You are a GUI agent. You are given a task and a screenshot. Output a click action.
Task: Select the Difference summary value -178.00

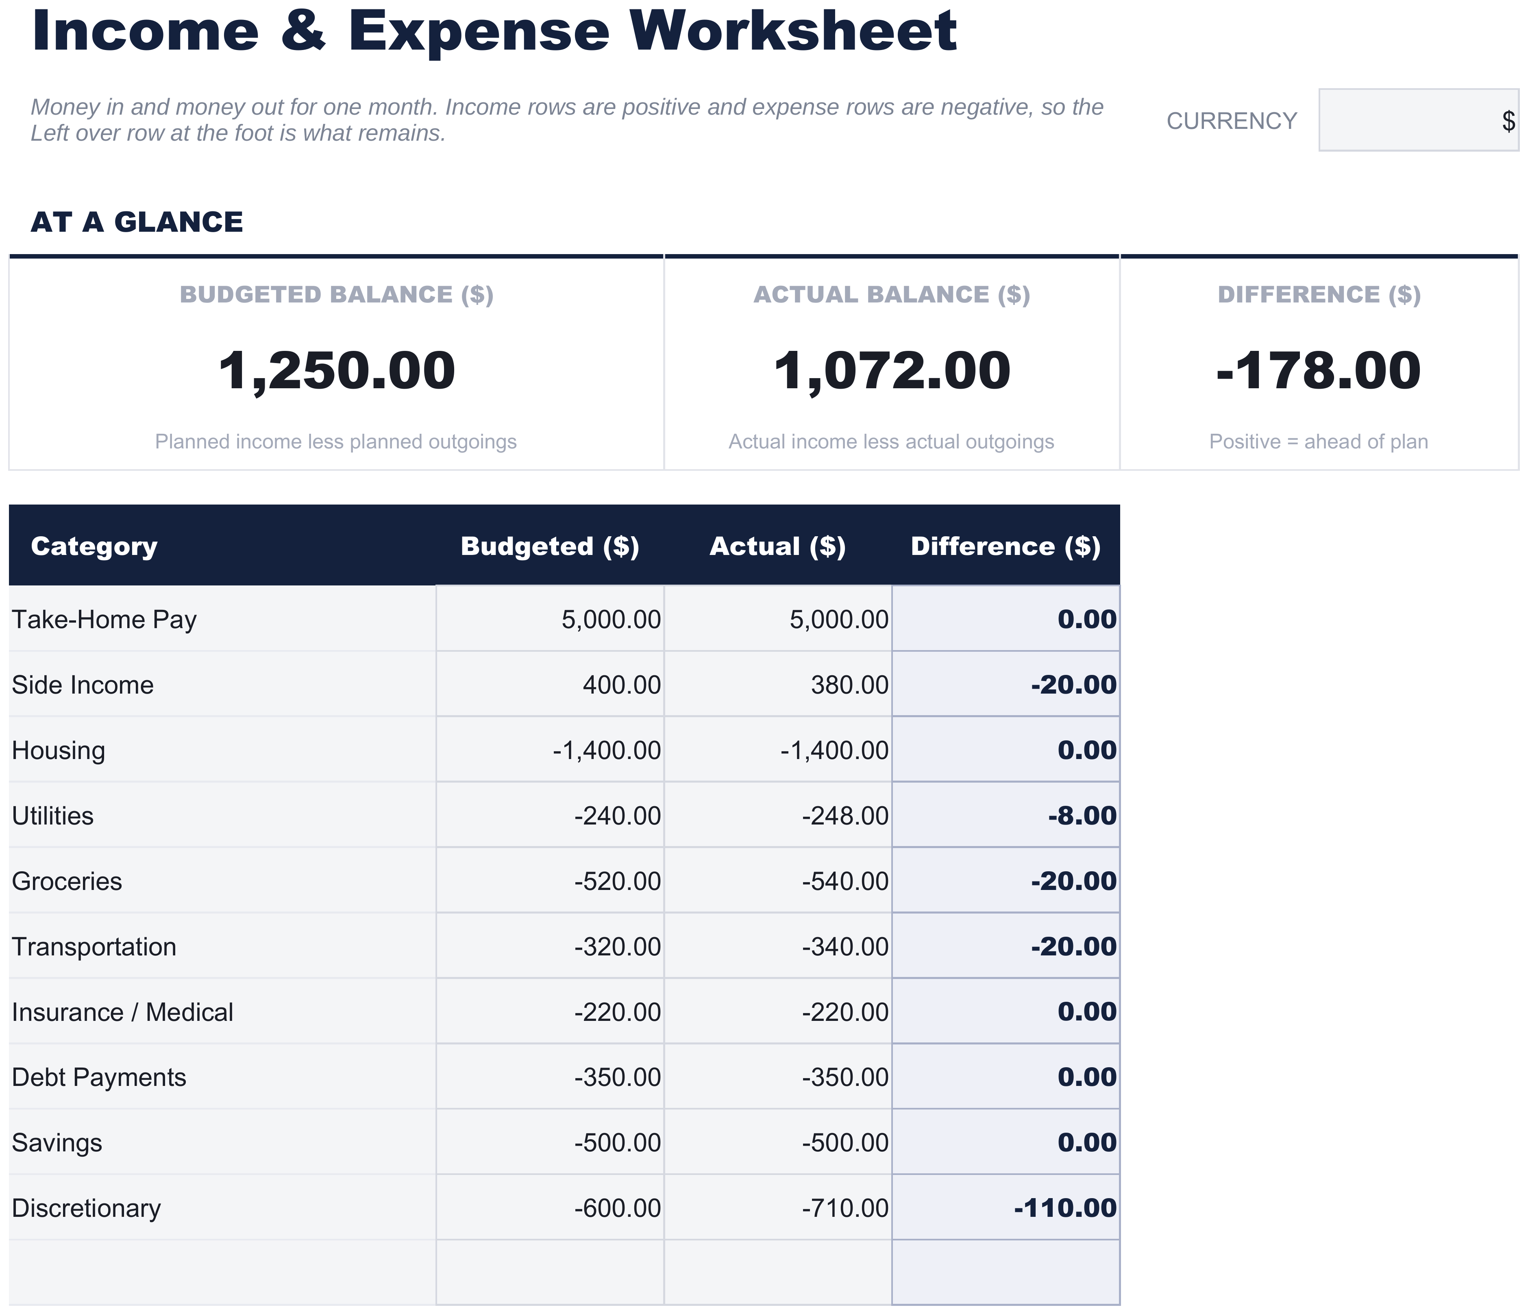1319,370
